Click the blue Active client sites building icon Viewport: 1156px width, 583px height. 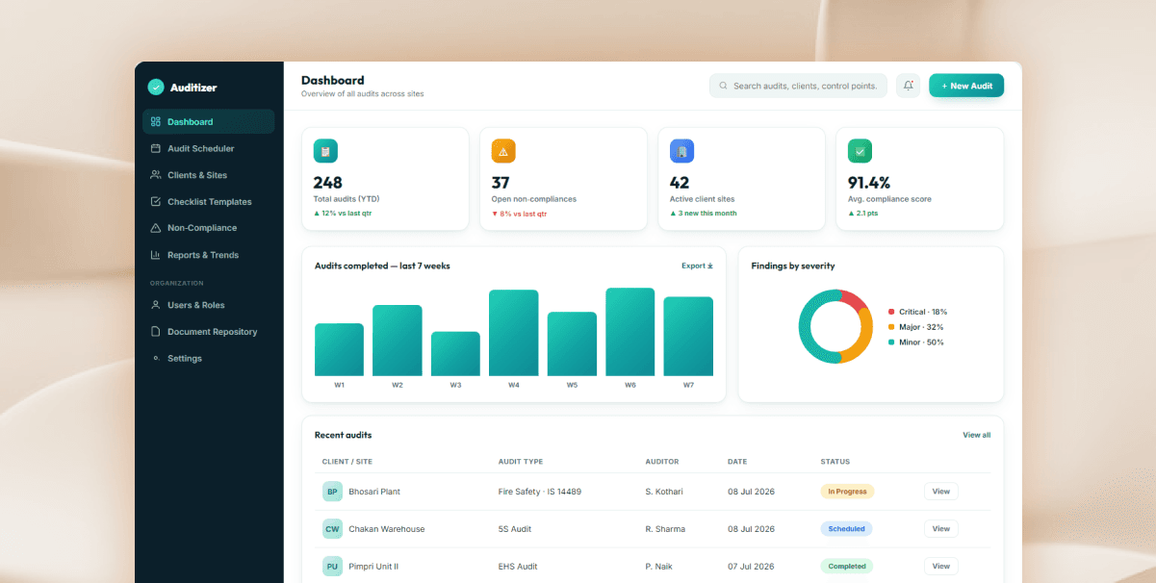[681, 151]
